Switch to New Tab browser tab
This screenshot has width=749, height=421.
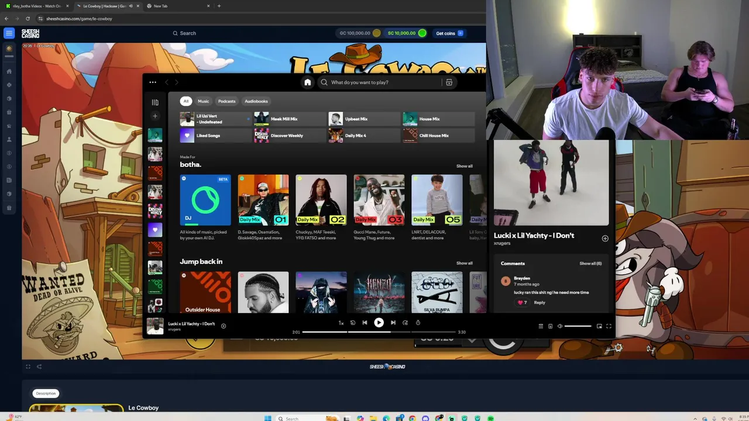[x=177, y=6]
